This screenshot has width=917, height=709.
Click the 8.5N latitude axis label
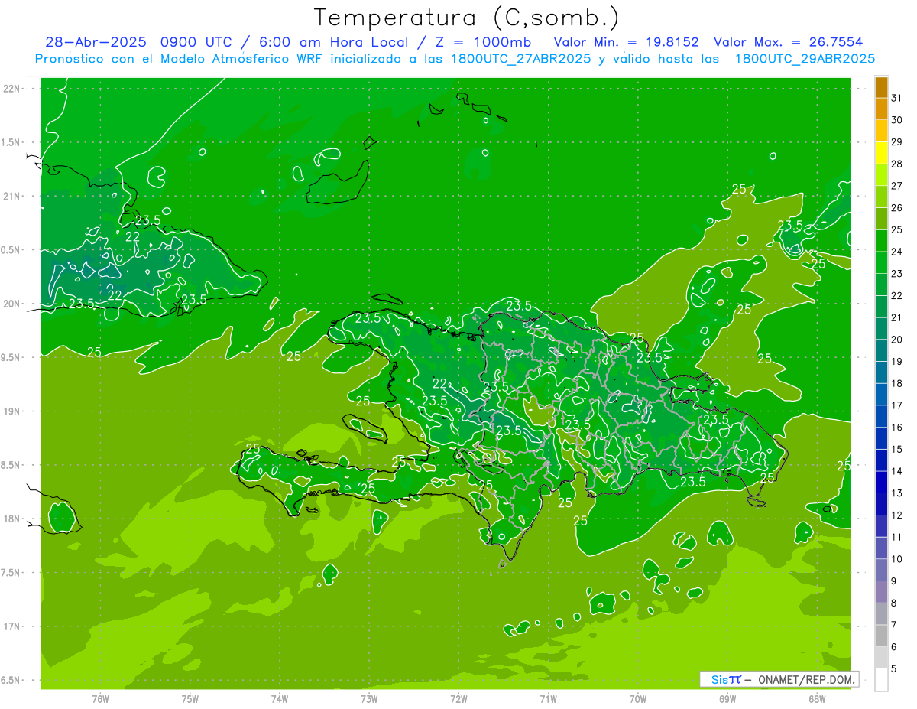[x=11, y=465]
